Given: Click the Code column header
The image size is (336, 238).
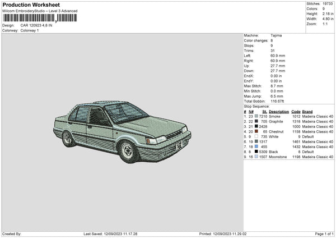Looking at the screenshot, I should click(296, 111).
